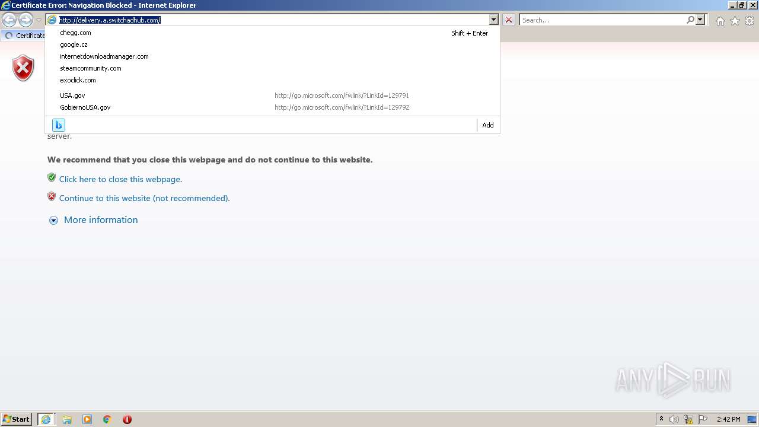This screenshot has height=427, width=759.
Task: Click the Bing search provider icon
Action: point(59,125)
